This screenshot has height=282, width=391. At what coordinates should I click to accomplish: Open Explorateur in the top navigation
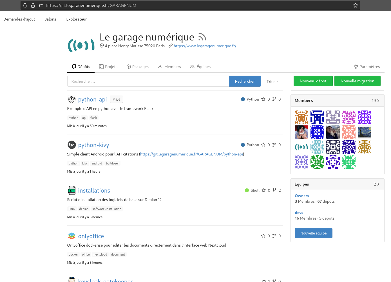click(x=76, y=19)
